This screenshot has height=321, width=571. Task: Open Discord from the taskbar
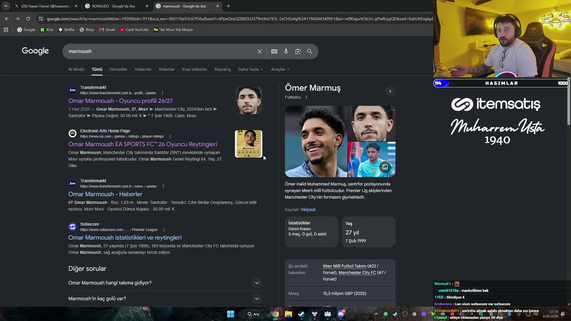point(341,314)
